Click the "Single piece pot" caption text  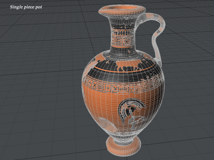click(26, 7)
